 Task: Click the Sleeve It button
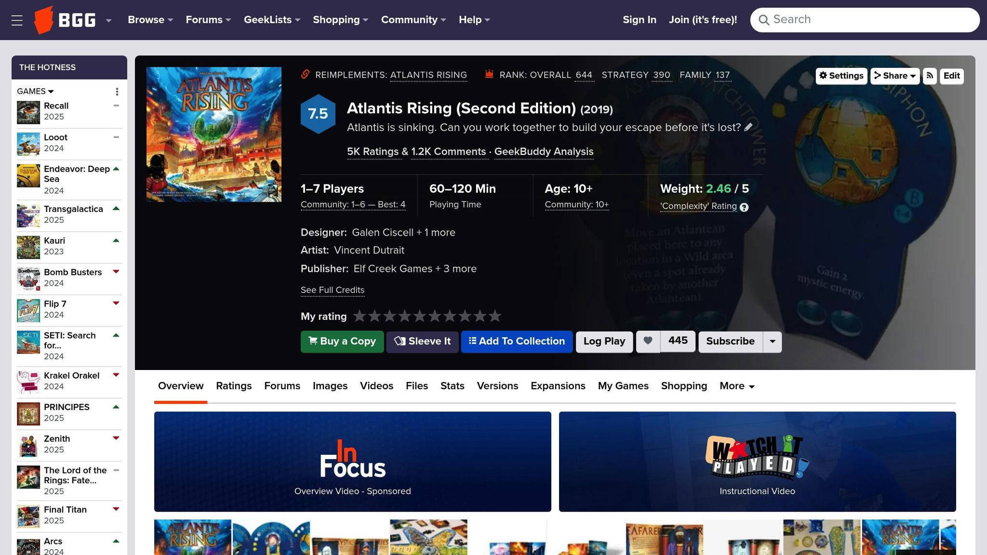pyautogui.click(x=422, y=342)
